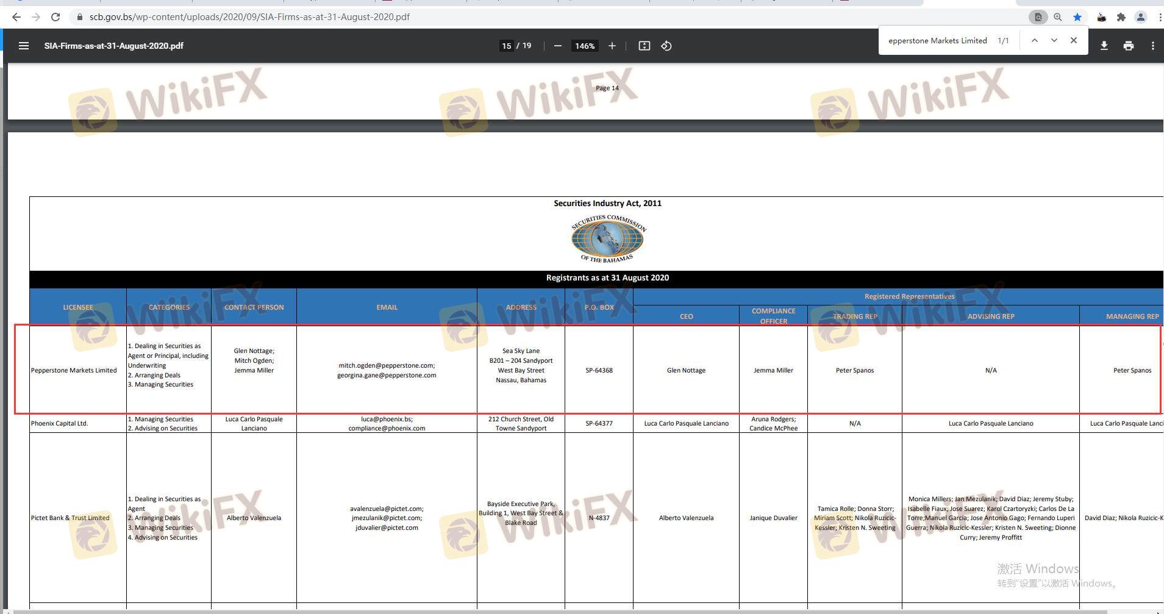Click 'Peter Spanos' in the Trading Rep column

click(x=855, y=370)
